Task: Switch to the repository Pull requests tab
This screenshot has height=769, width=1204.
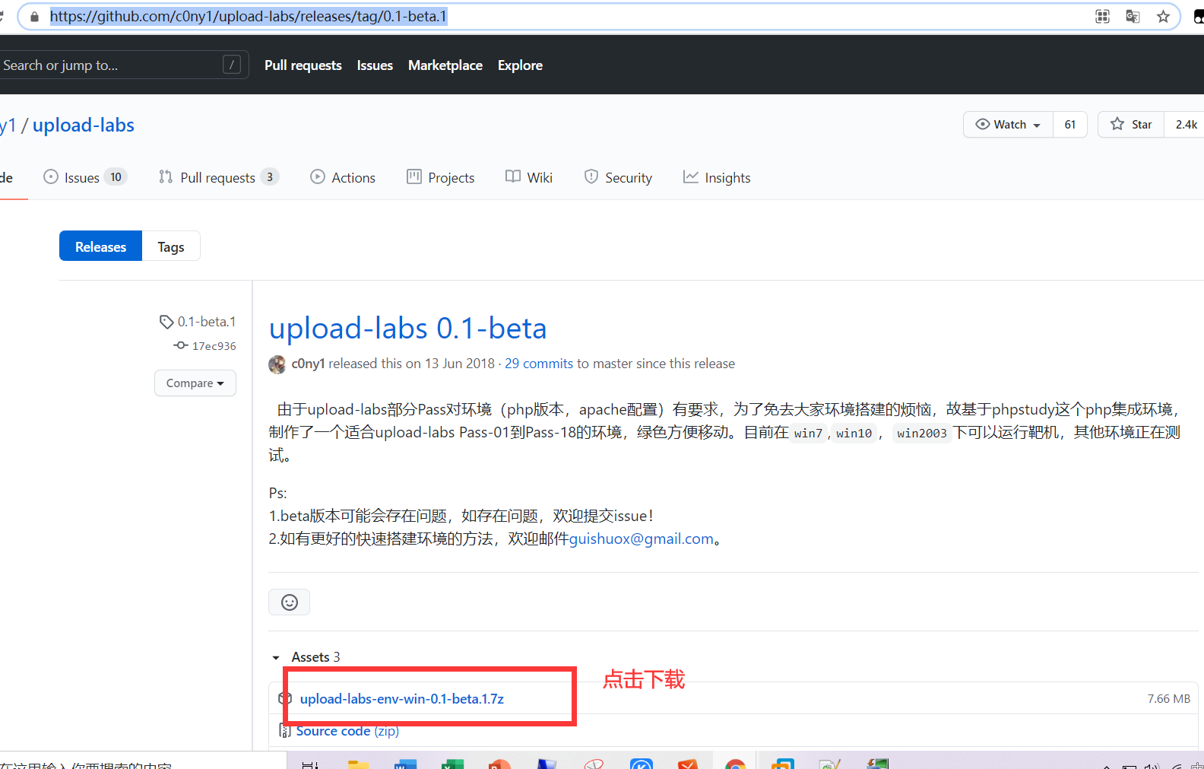Action: click(x=219, y=177)
